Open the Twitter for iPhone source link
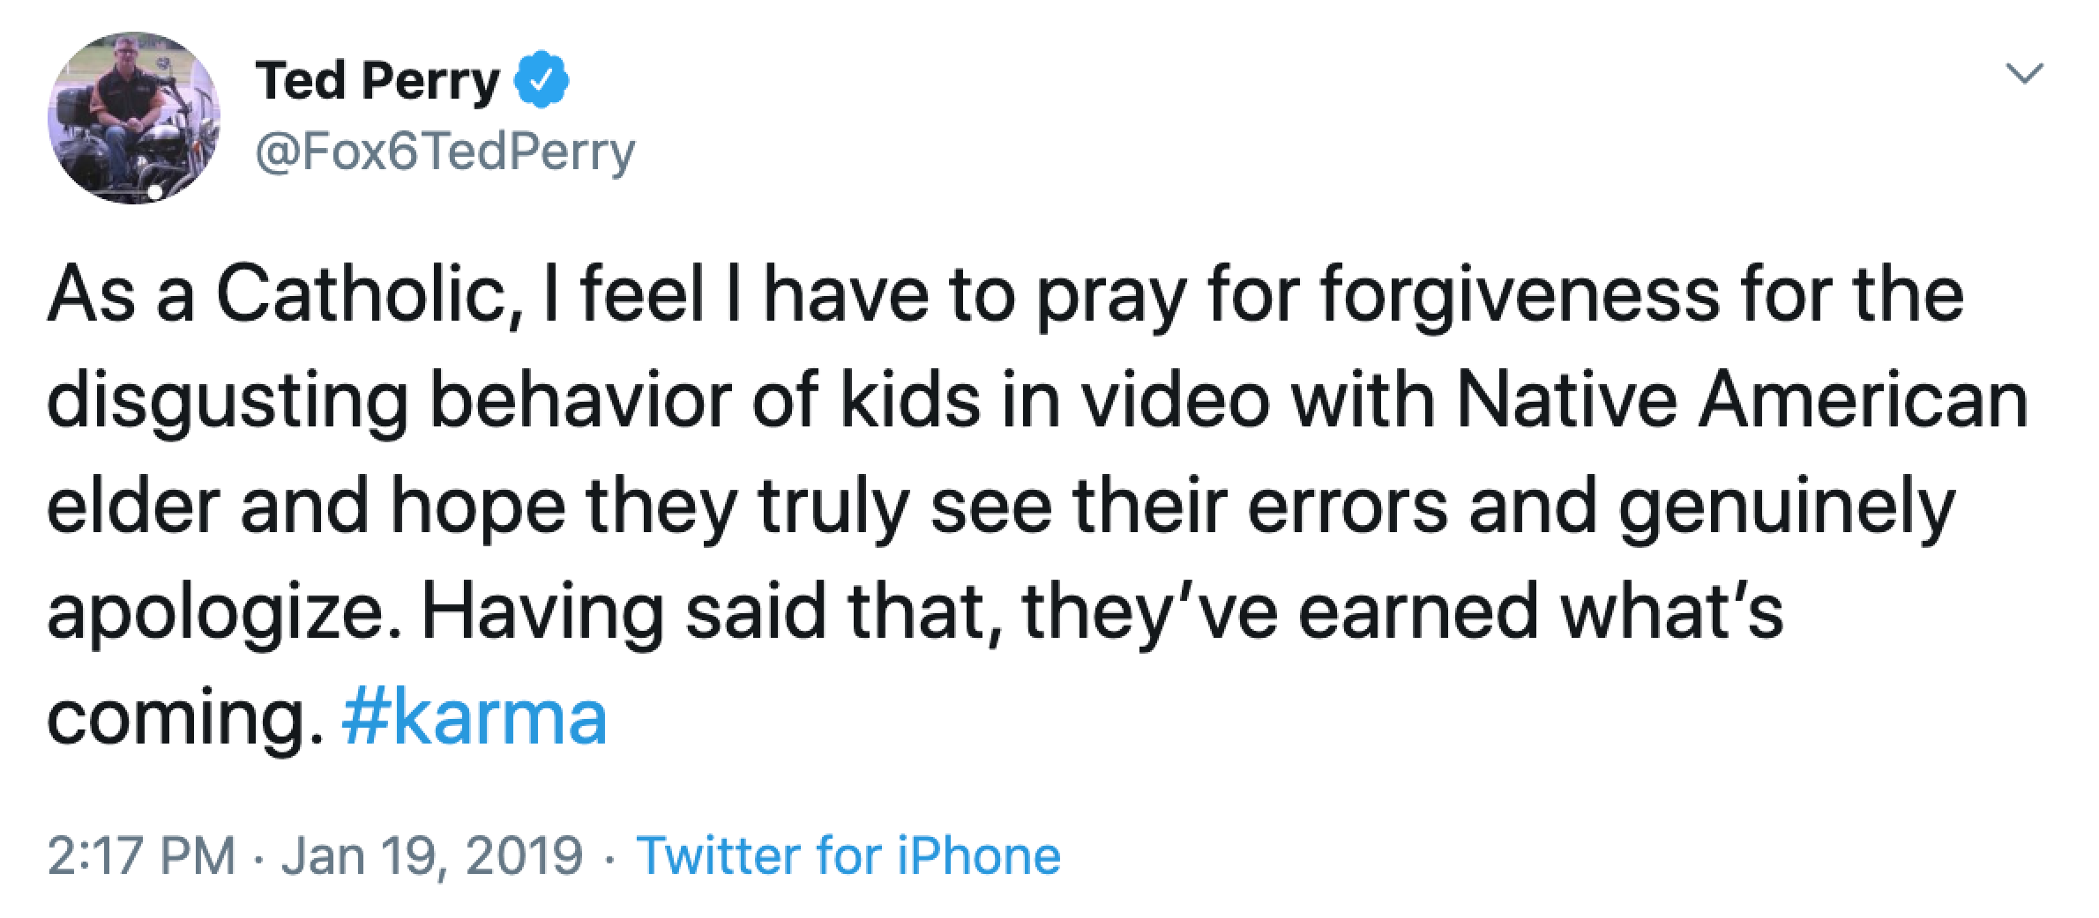Image resolution: width=2099 pixels, height=918 pixels. [848, 855]
